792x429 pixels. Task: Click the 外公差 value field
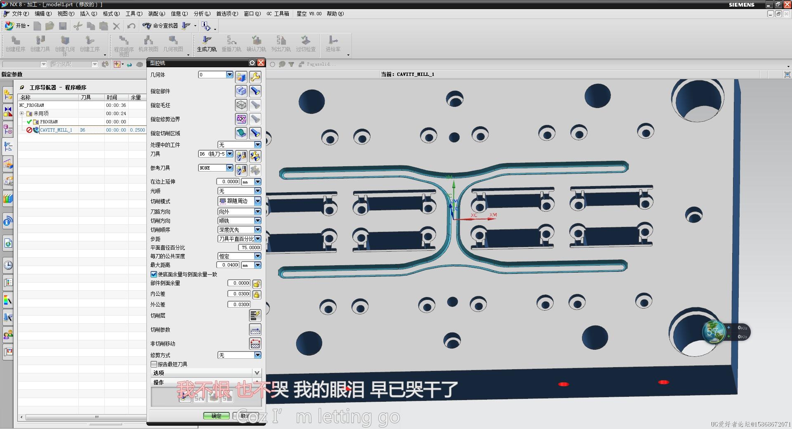239,304
